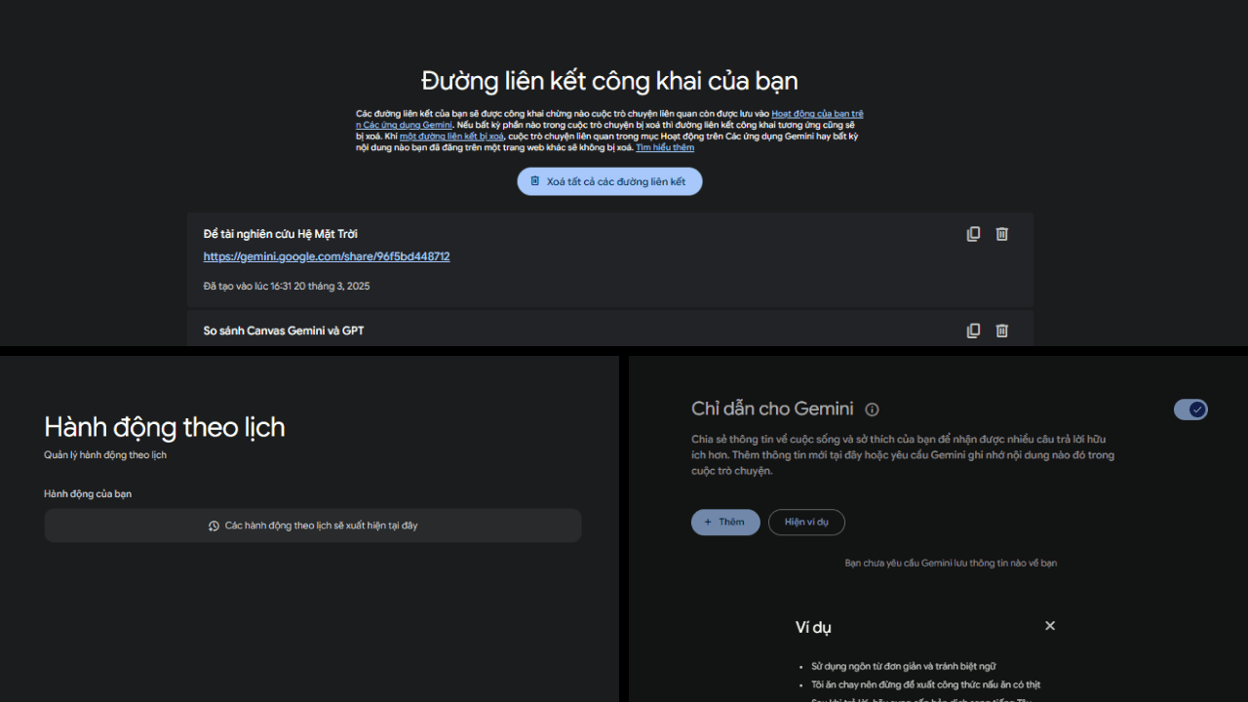Open the Tìm hiểu thêm link

point(665,147)
